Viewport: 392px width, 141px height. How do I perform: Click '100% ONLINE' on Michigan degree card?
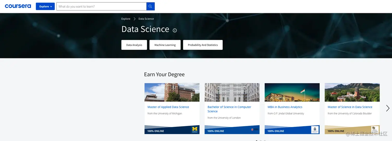pyautogui.click(x=156, y=131)
